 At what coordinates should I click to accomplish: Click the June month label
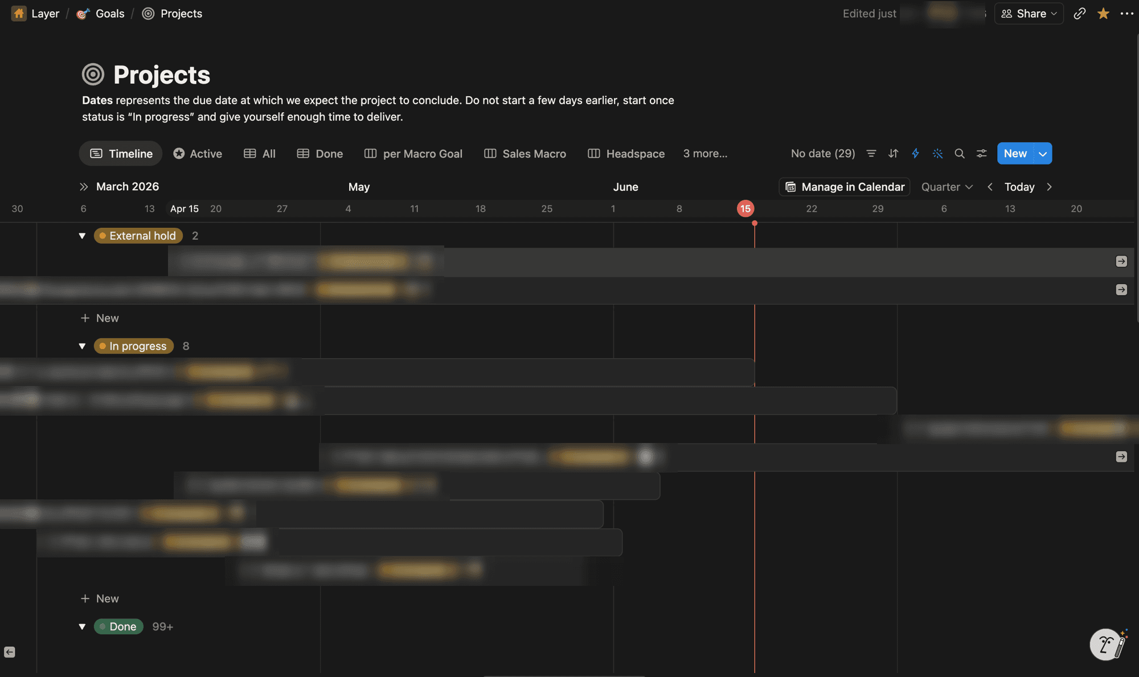pos(625,187)
